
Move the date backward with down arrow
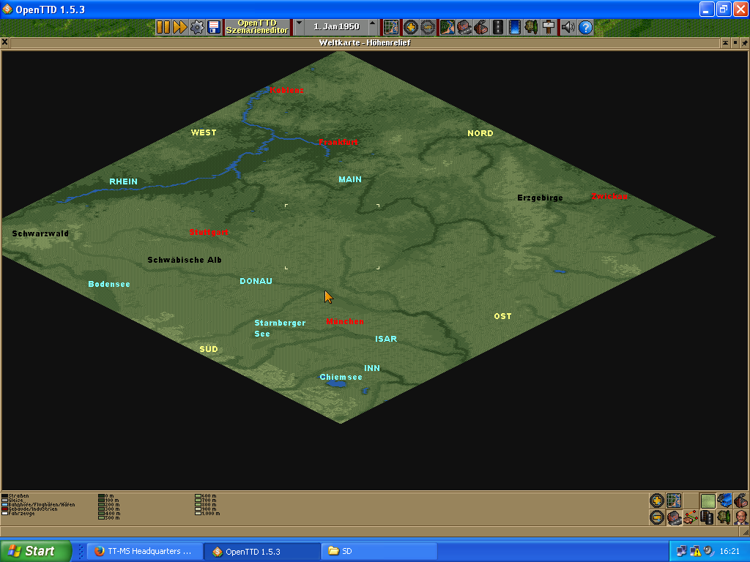tap(299, 27)
